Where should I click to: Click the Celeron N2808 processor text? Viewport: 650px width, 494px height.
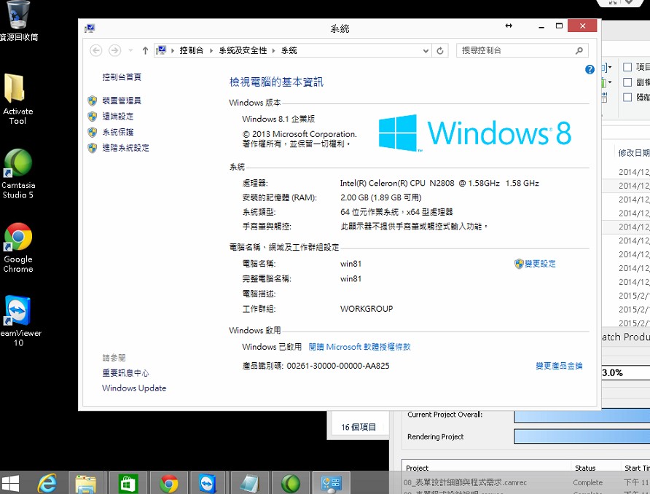coord(439,183)
